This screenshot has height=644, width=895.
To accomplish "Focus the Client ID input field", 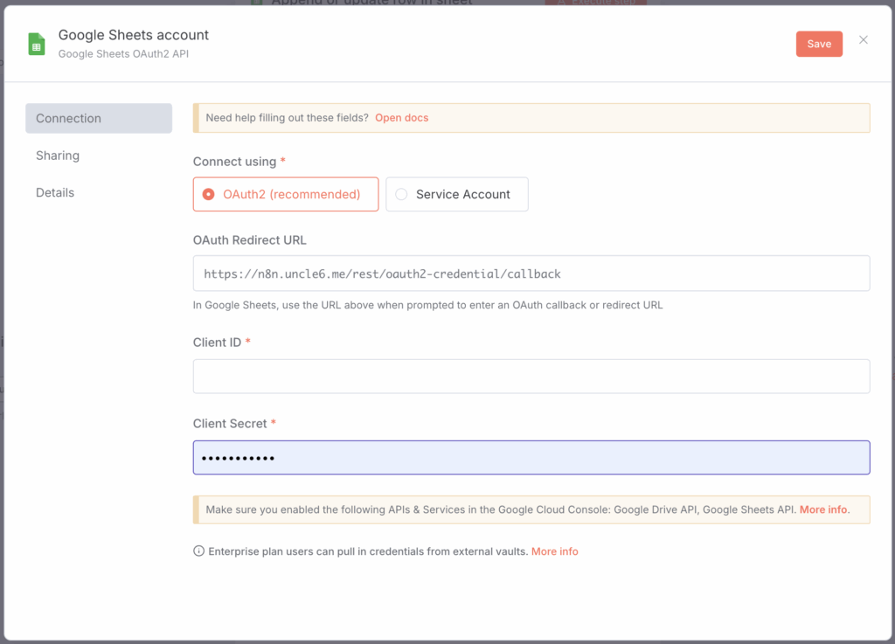I will [531, 377].
